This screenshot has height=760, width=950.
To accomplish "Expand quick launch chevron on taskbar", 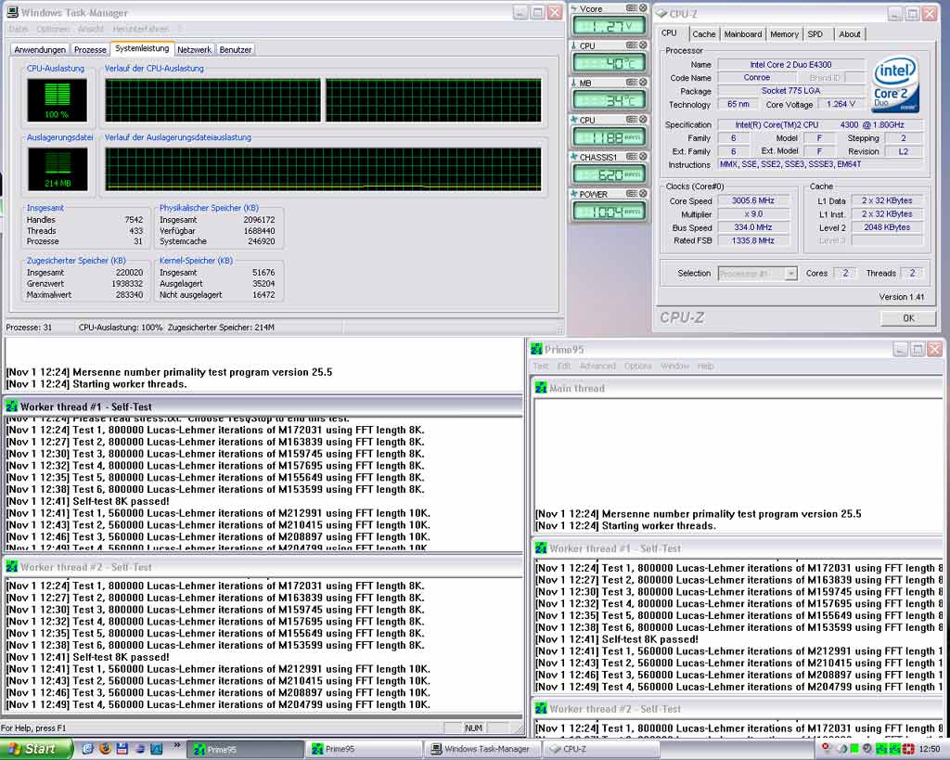I will [176, 745].
